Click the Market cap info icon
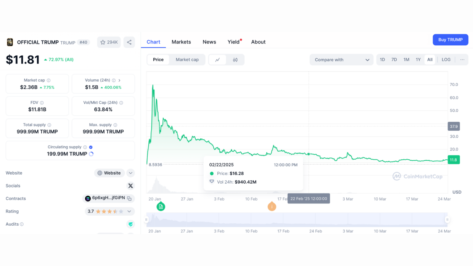473x266 pixels. pyautogui.click(x=48, y=80)
